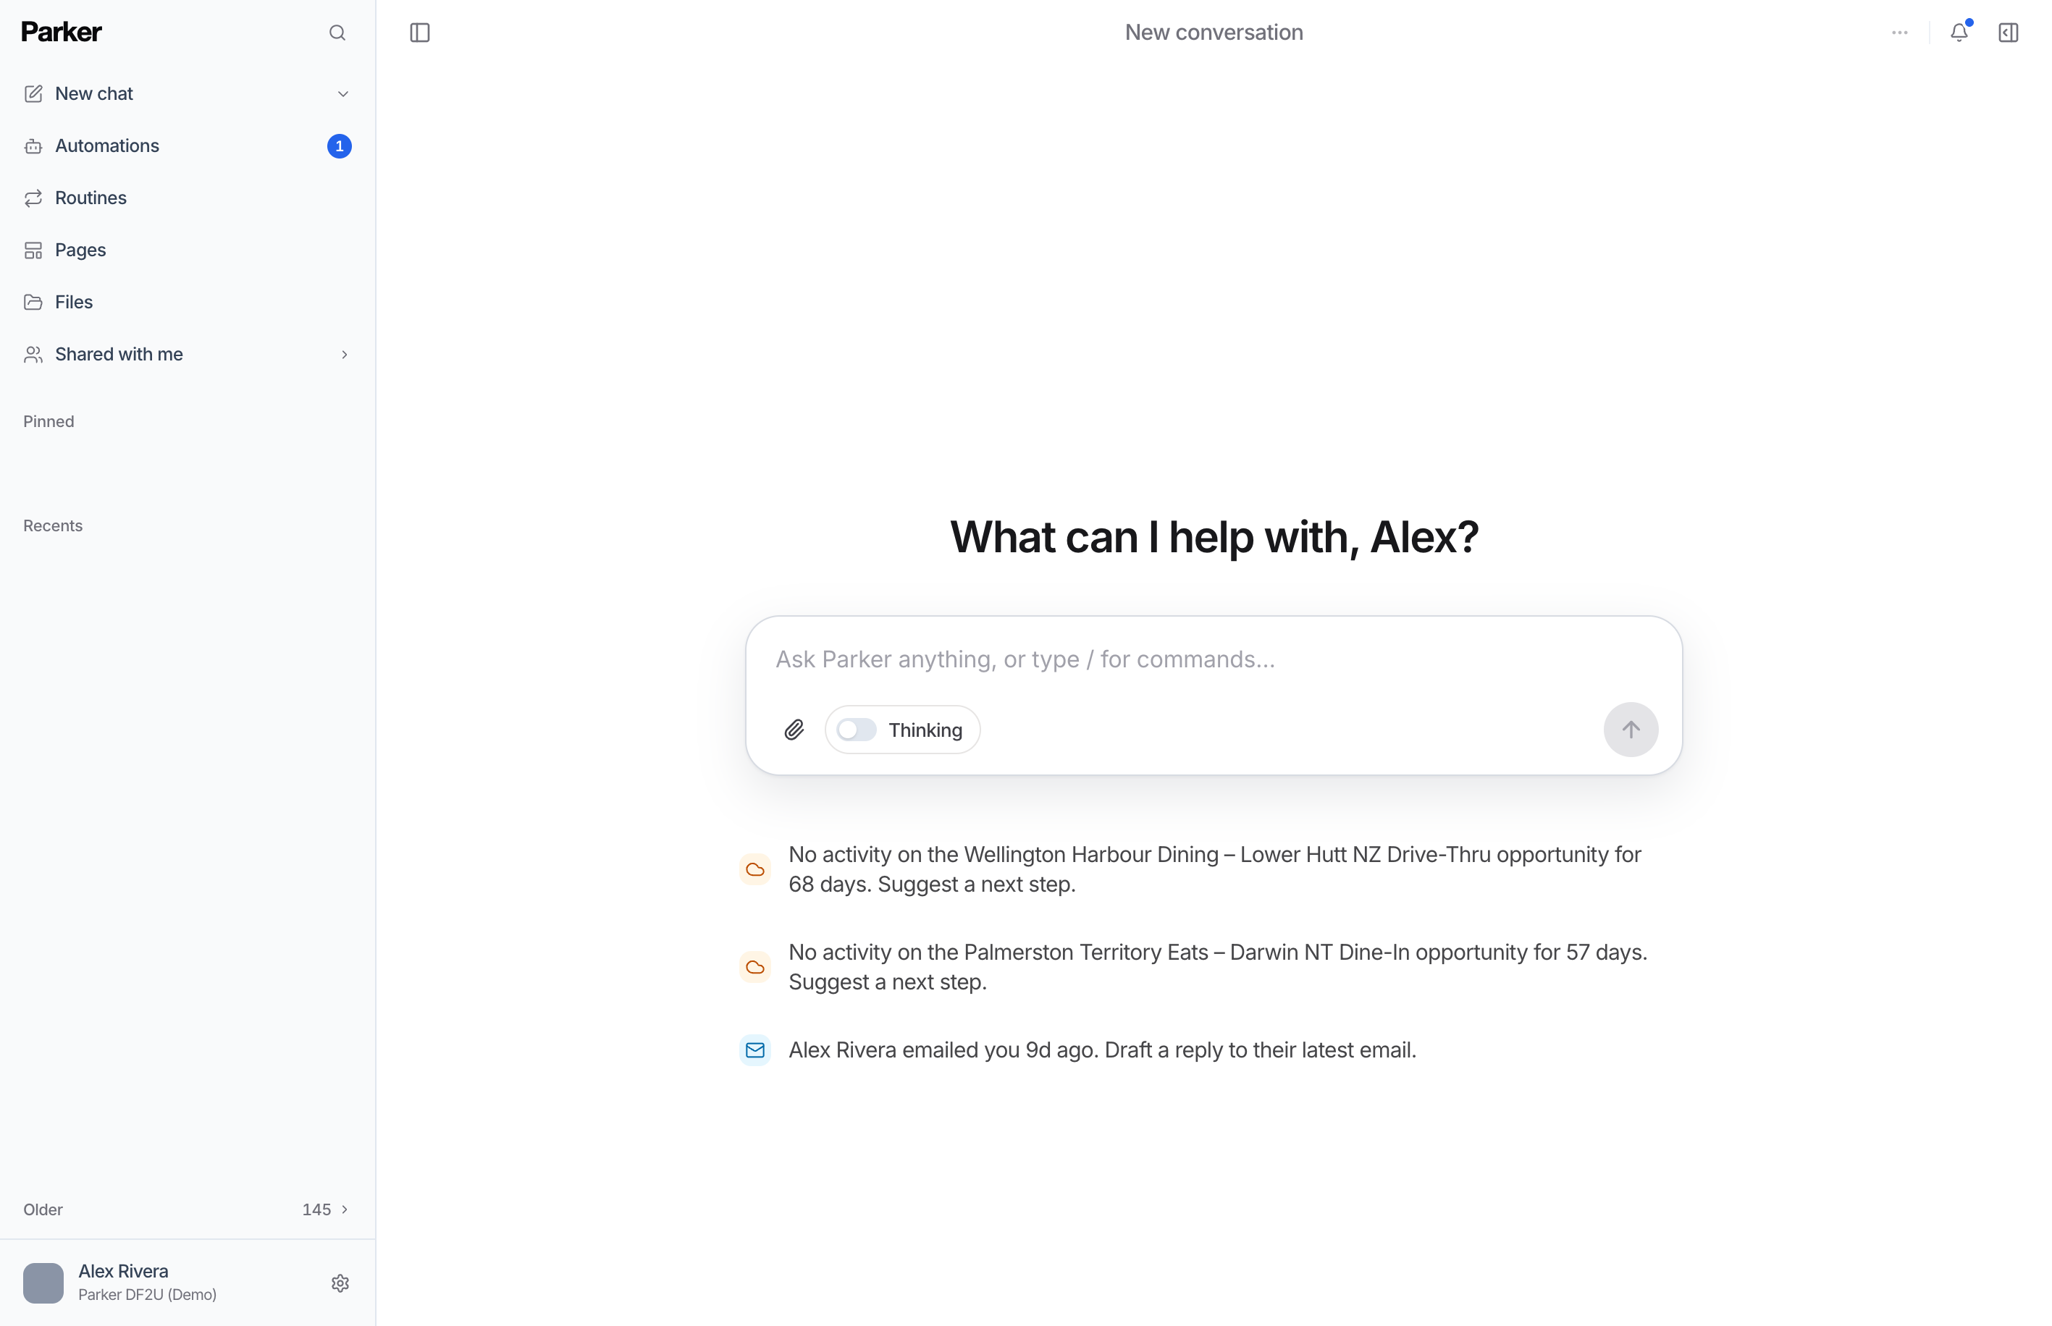Click the attach file paperclip icon
Viewport: 2052px width, 1326px height.
794,730
